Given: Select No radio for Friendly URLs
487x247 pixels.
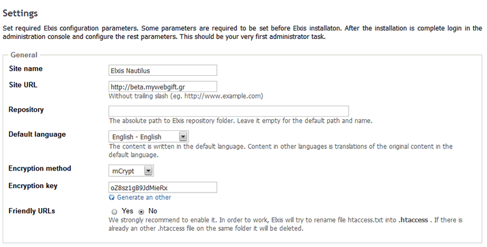Looking at the screenshot, I should [x=142, y=212].
